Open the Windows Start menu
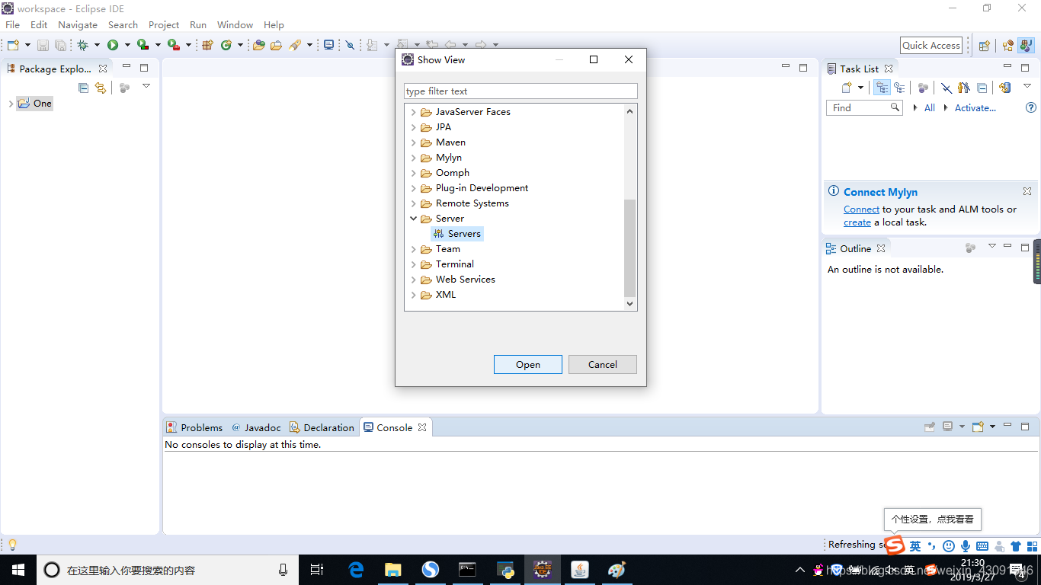This screenshot has width=1041, height=585. 18,570
